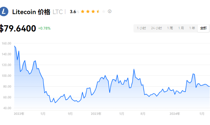210x125 pixels.
Task: Click the 2024年 axis marker
Action: tap(175, 114)
